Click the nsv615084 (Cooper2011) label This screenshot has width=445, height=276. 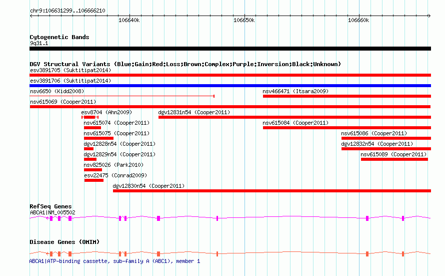coord(295,123)
